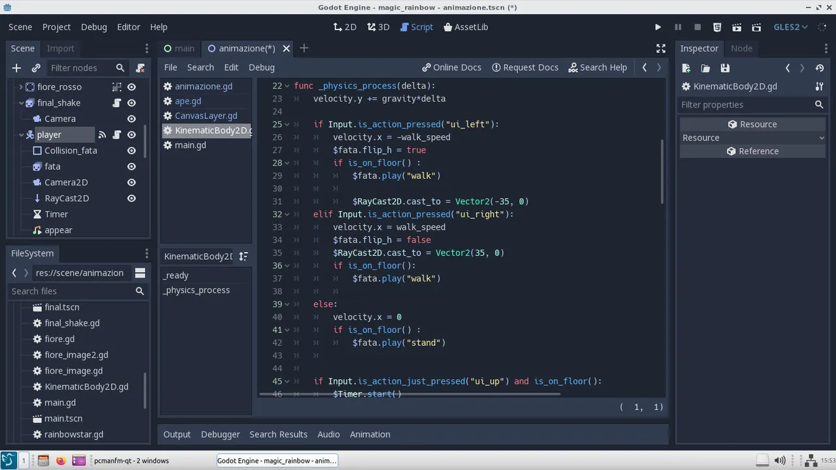This screenshot has height=470, width=836.
Task: Open the Scene menu
Action: click(20, 27)
